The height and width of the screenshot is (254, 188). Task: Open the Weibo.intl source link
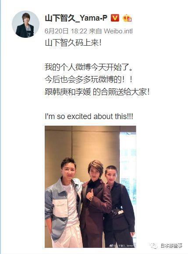pyautogui.click(x=118, y=31)
